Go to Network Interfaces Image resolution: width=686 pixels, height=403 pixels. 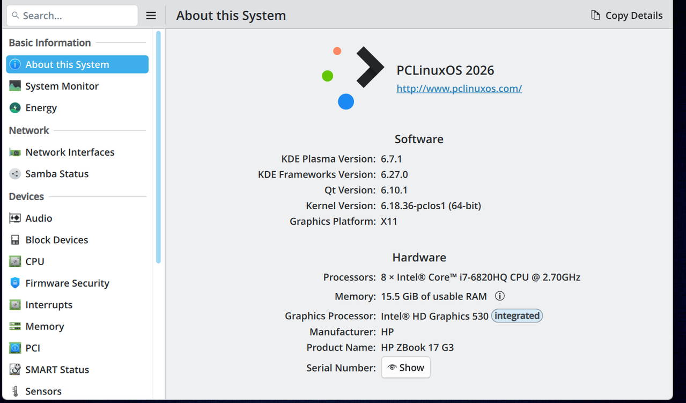77,152
